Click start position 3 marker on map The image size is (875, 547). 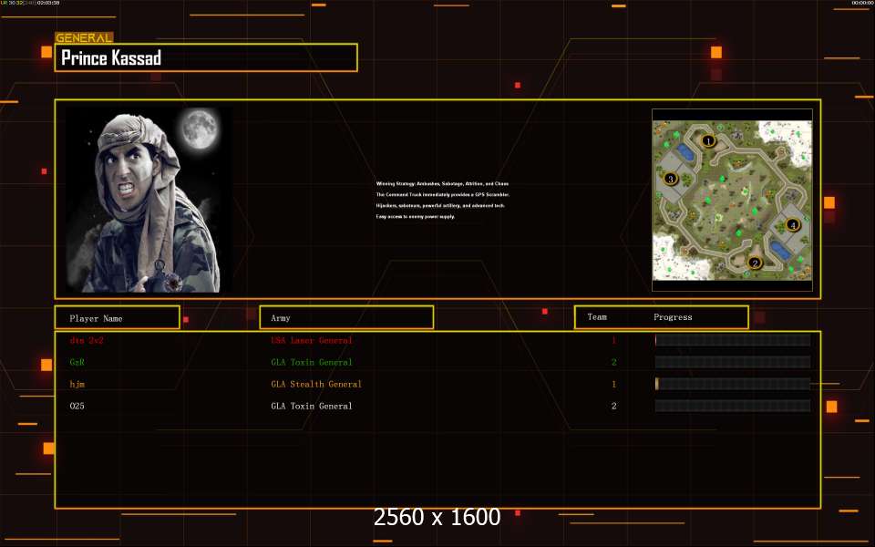coord(671,179)
